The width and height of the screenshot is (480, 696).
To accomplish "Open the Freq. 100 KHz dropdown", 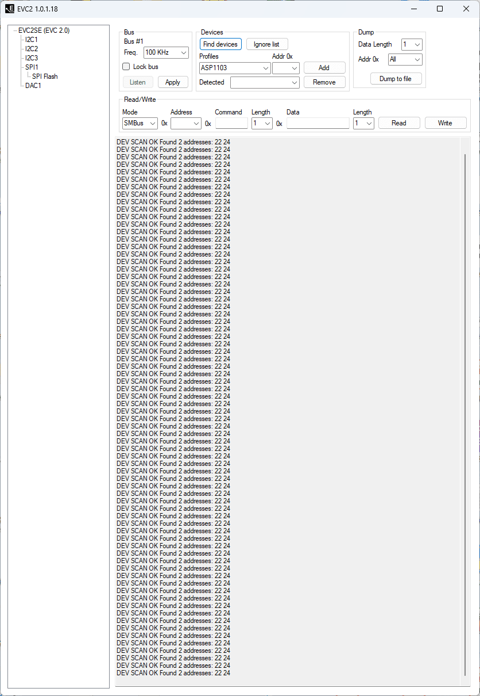I will 166,52.
